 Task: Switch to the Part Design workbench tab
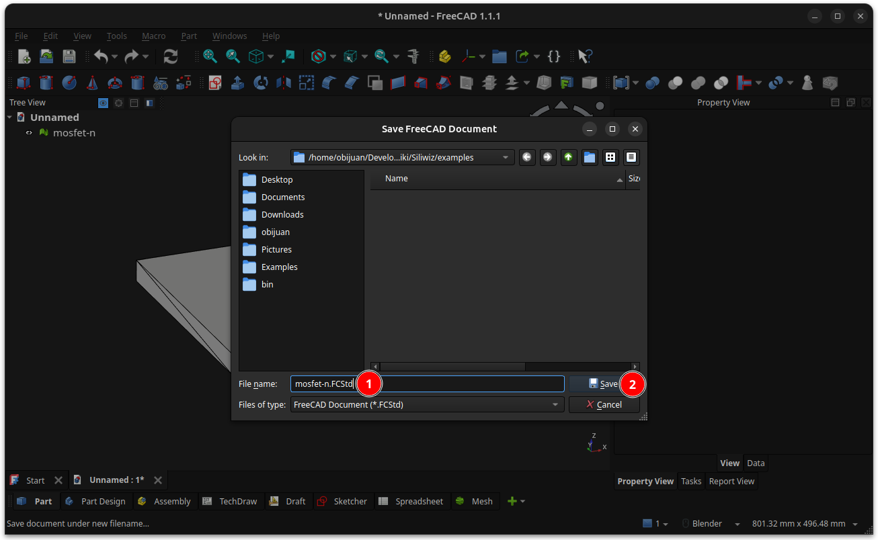(x=95, y=501)
